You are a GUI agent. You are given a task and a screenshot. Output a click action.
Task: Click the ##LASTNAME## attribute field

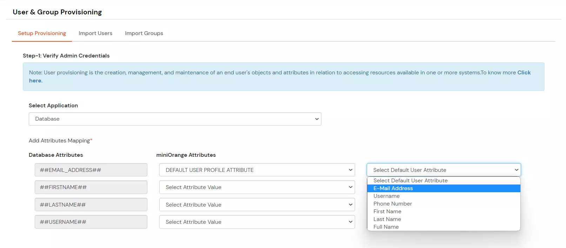[x=91, y=205]
